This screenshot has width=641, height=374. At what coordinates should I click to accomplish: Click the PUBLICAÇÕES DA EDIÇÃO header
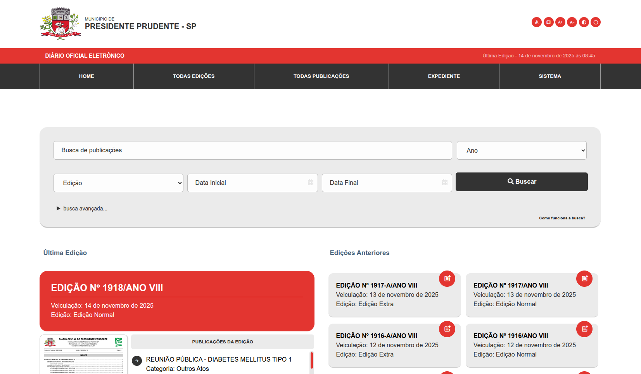click(x=223, y=342)
